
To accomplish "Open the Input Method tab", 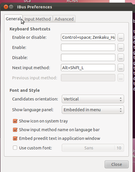I will [38, 19].
